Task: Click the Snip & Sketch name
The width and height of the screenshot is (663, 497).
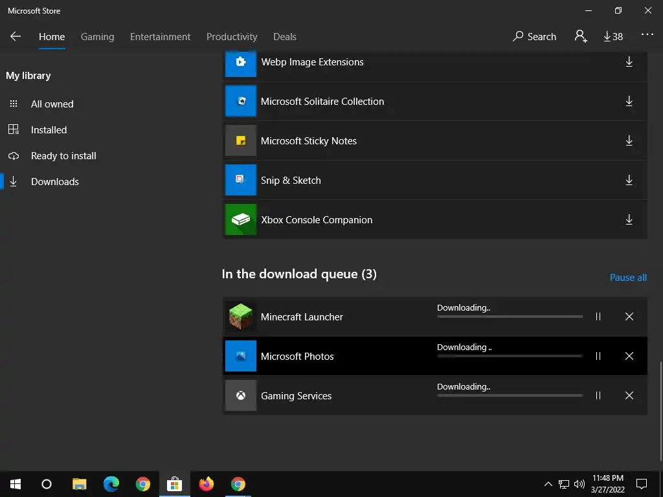Action: click(x=291, y=181)
